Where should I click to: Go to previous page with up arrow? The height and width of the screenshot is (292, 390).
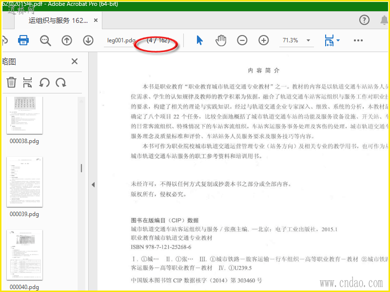(x=67, y=40)
